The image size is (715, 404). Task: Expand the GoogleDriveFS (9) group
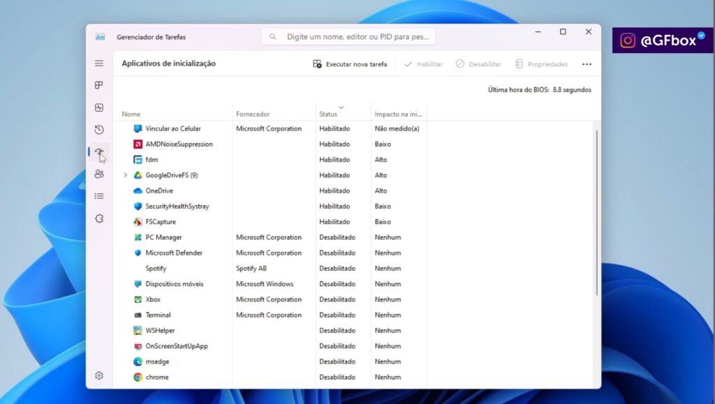pos(126,175)
